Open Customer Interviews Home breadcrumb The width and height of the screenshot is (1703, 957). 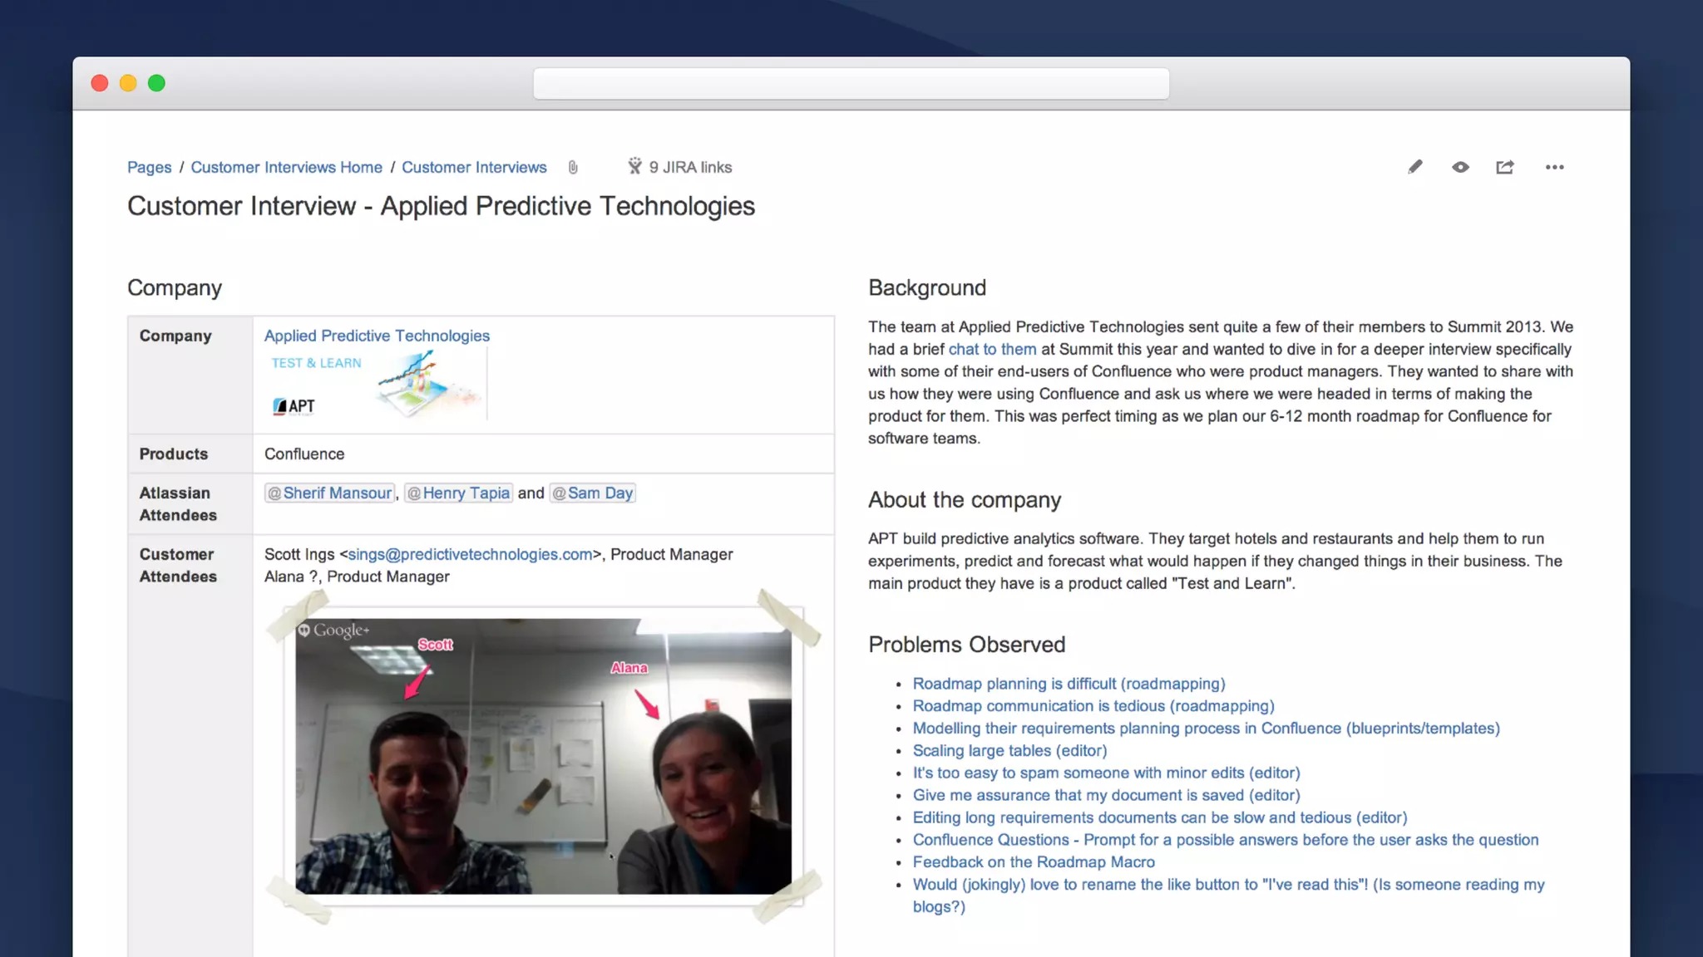pos(286,167)
